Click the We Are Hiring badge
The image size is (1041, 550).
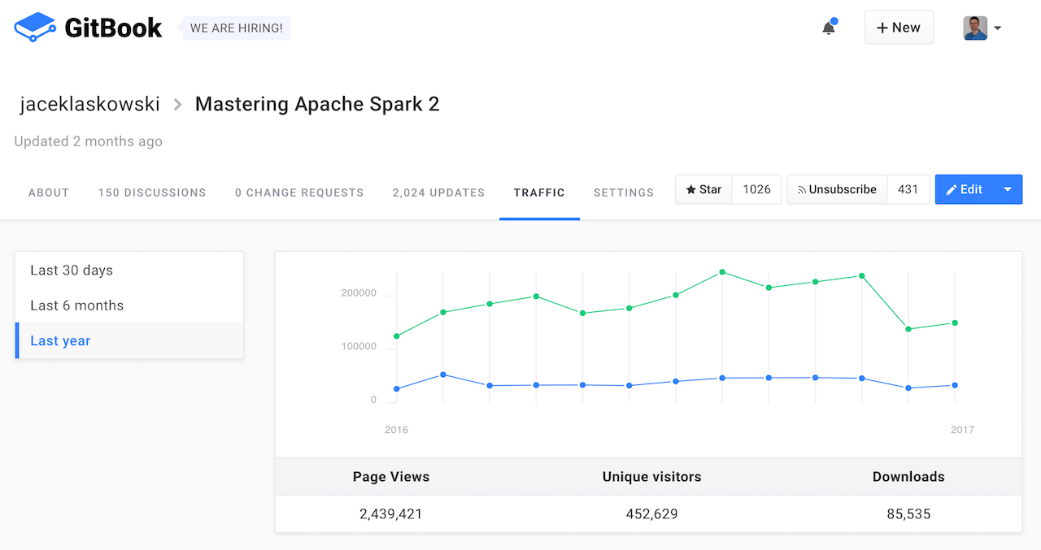click(x=236, y=28)
